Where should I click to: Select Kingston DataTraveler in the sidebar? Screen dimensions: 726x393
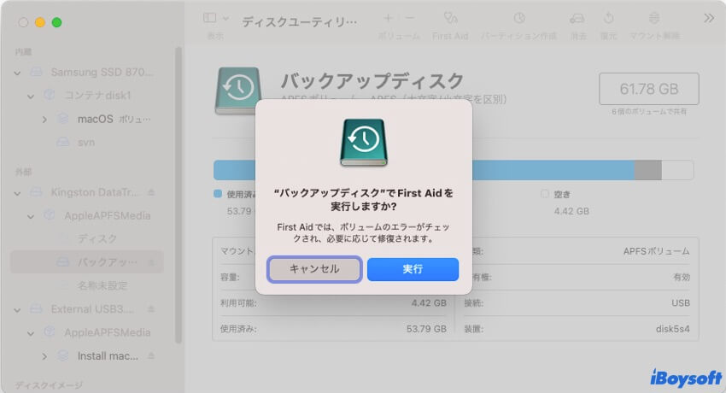point(95,192)
